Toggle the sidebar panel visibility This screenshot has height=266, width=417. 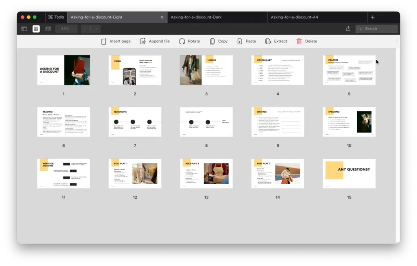(24, 29)
